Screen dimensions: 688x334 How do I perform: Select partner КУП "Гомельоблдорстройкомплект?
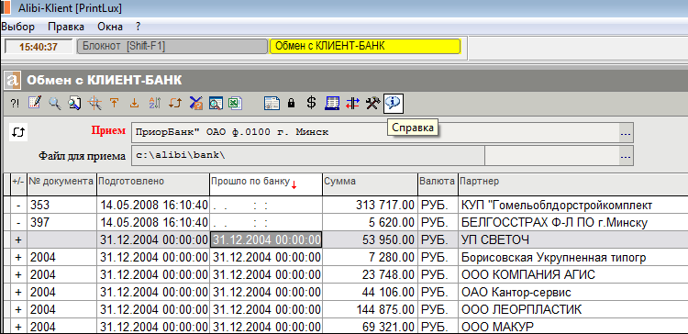[557, 205]
